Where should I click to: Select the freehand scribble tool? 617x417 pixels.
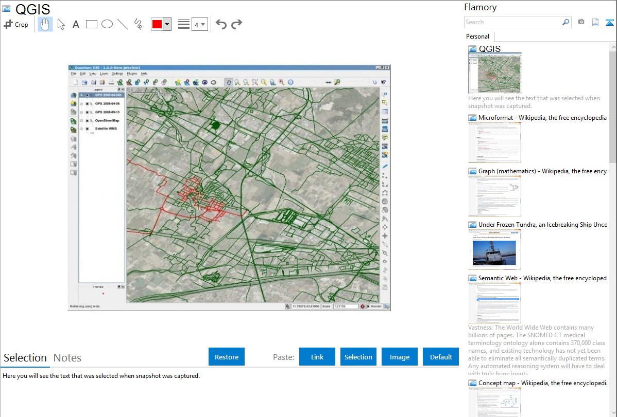pos(138,24)
